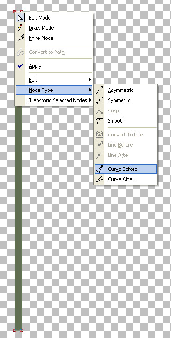The width and height of the screenshot is (171, 338).
Task: Click the Symmetric node icon
Action: pos(99,100)
